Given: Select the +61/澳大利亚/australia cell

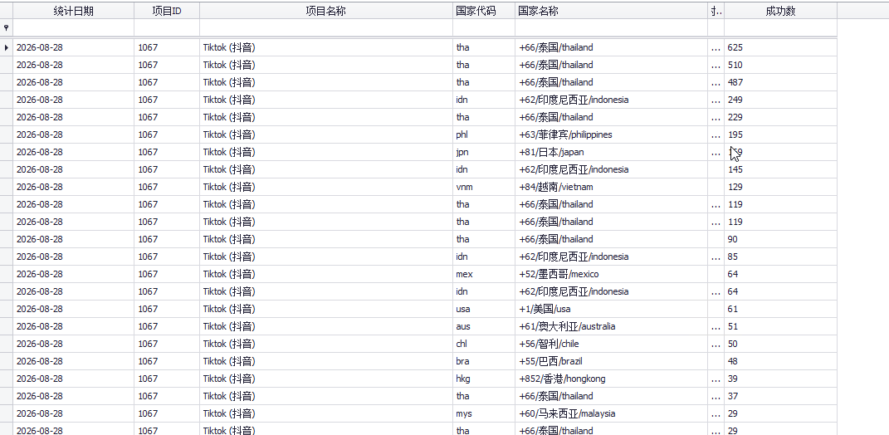Looking at the screenshot, I should 611,327.
